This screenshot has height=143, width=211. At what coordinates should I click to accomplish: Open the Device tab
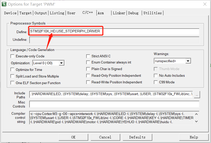pos(10,13)
